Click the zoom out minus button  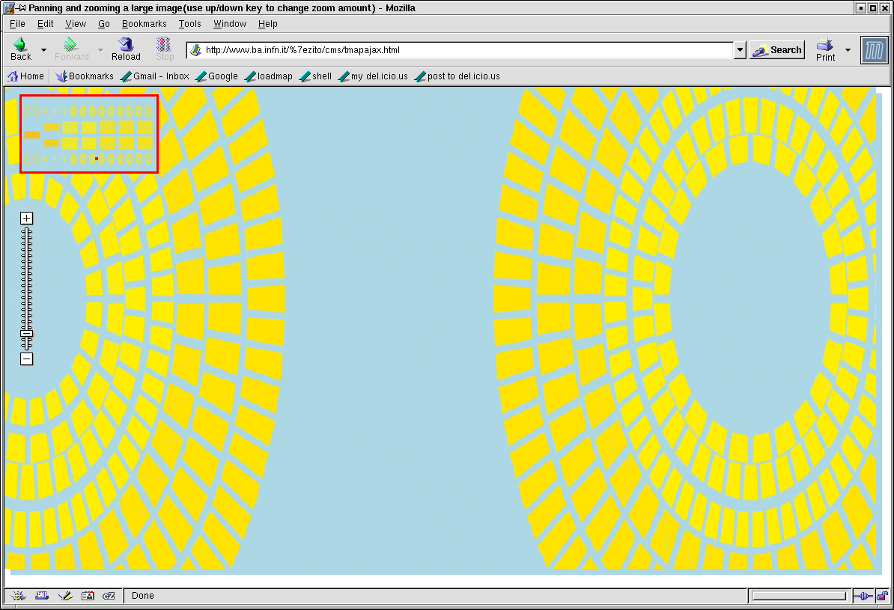(26, 359)
